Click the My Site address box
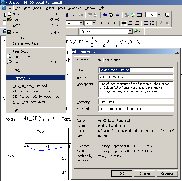Viewport: 182px width, 181px height. (x=106, y=31)
